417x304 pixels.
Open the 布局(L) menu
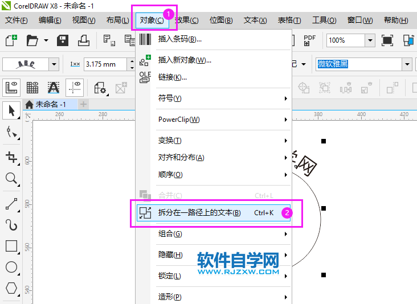[117, 20]
